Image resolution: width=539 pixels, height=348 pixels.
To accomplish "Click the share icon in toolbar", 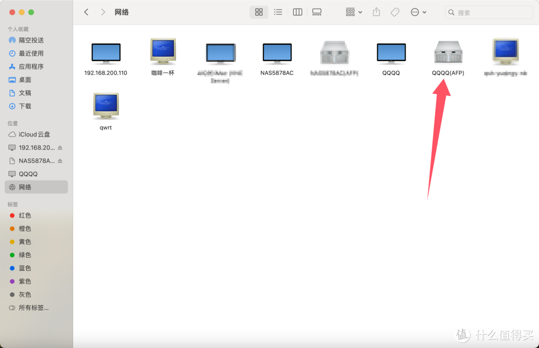I will (x=376, y=12).
